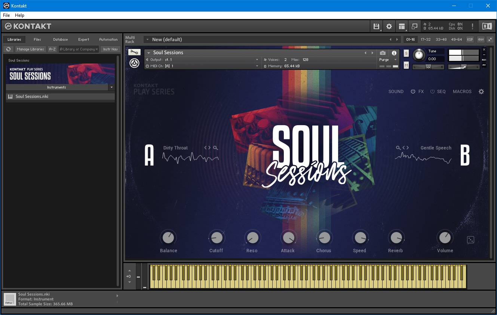The image size is (497, 315).
Task: Select rack page 33-48
Action: [441, 40]
